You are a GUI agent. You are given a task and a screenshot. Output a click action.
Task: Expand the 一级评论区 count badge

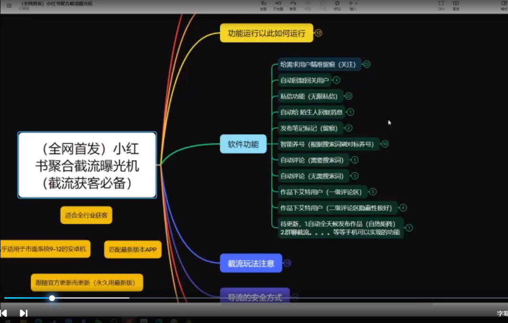[x=373, y=192]
